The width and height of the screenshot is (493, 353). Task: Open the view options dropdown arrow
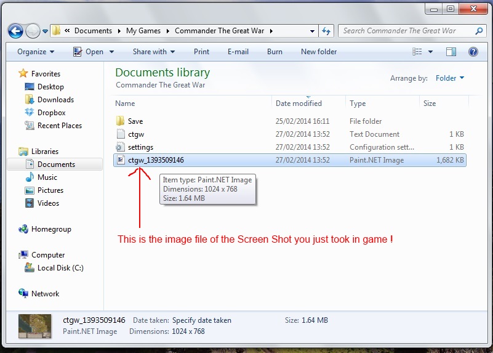tap(430, 52)
